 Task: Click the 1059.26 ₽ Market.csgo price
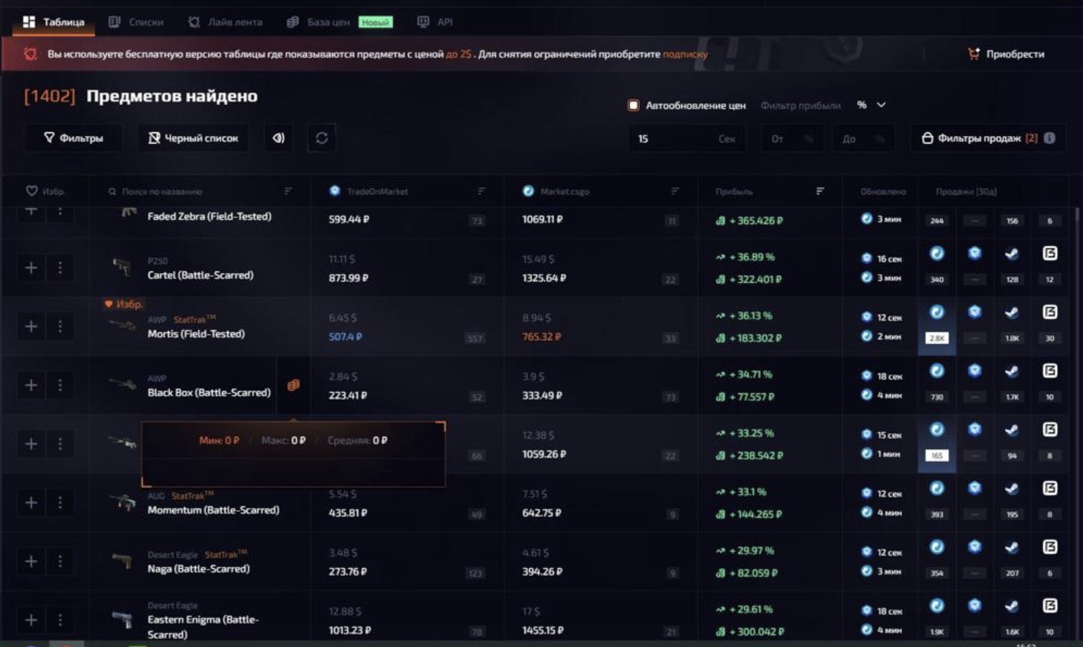(544, 454)
